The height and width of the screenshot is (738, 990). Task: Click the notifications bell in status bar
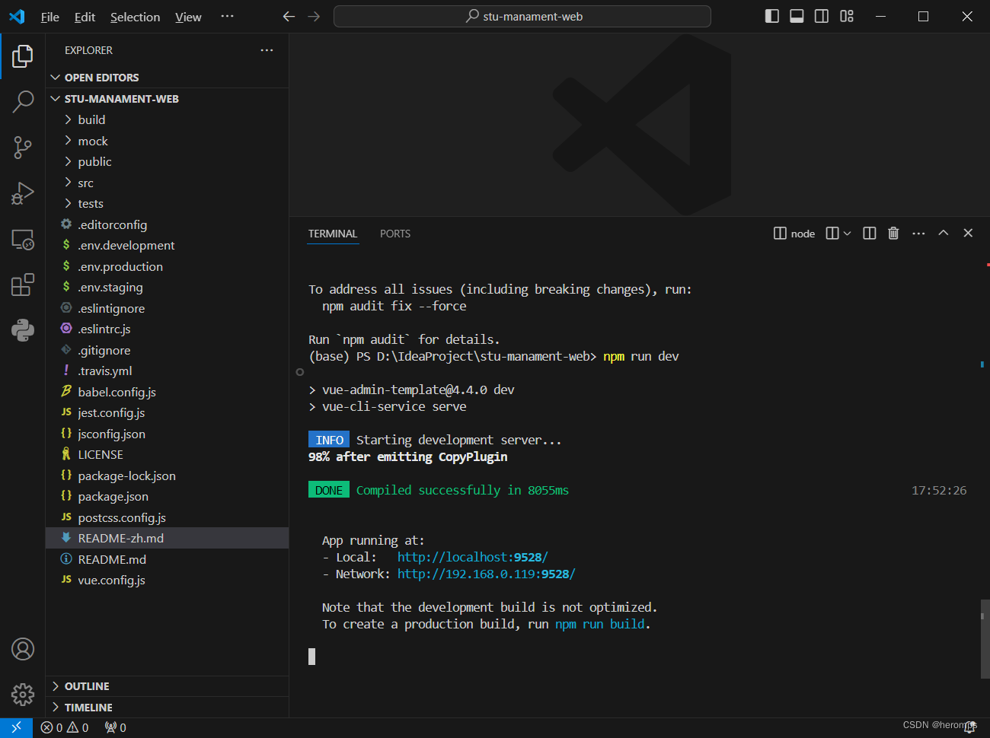970,727
